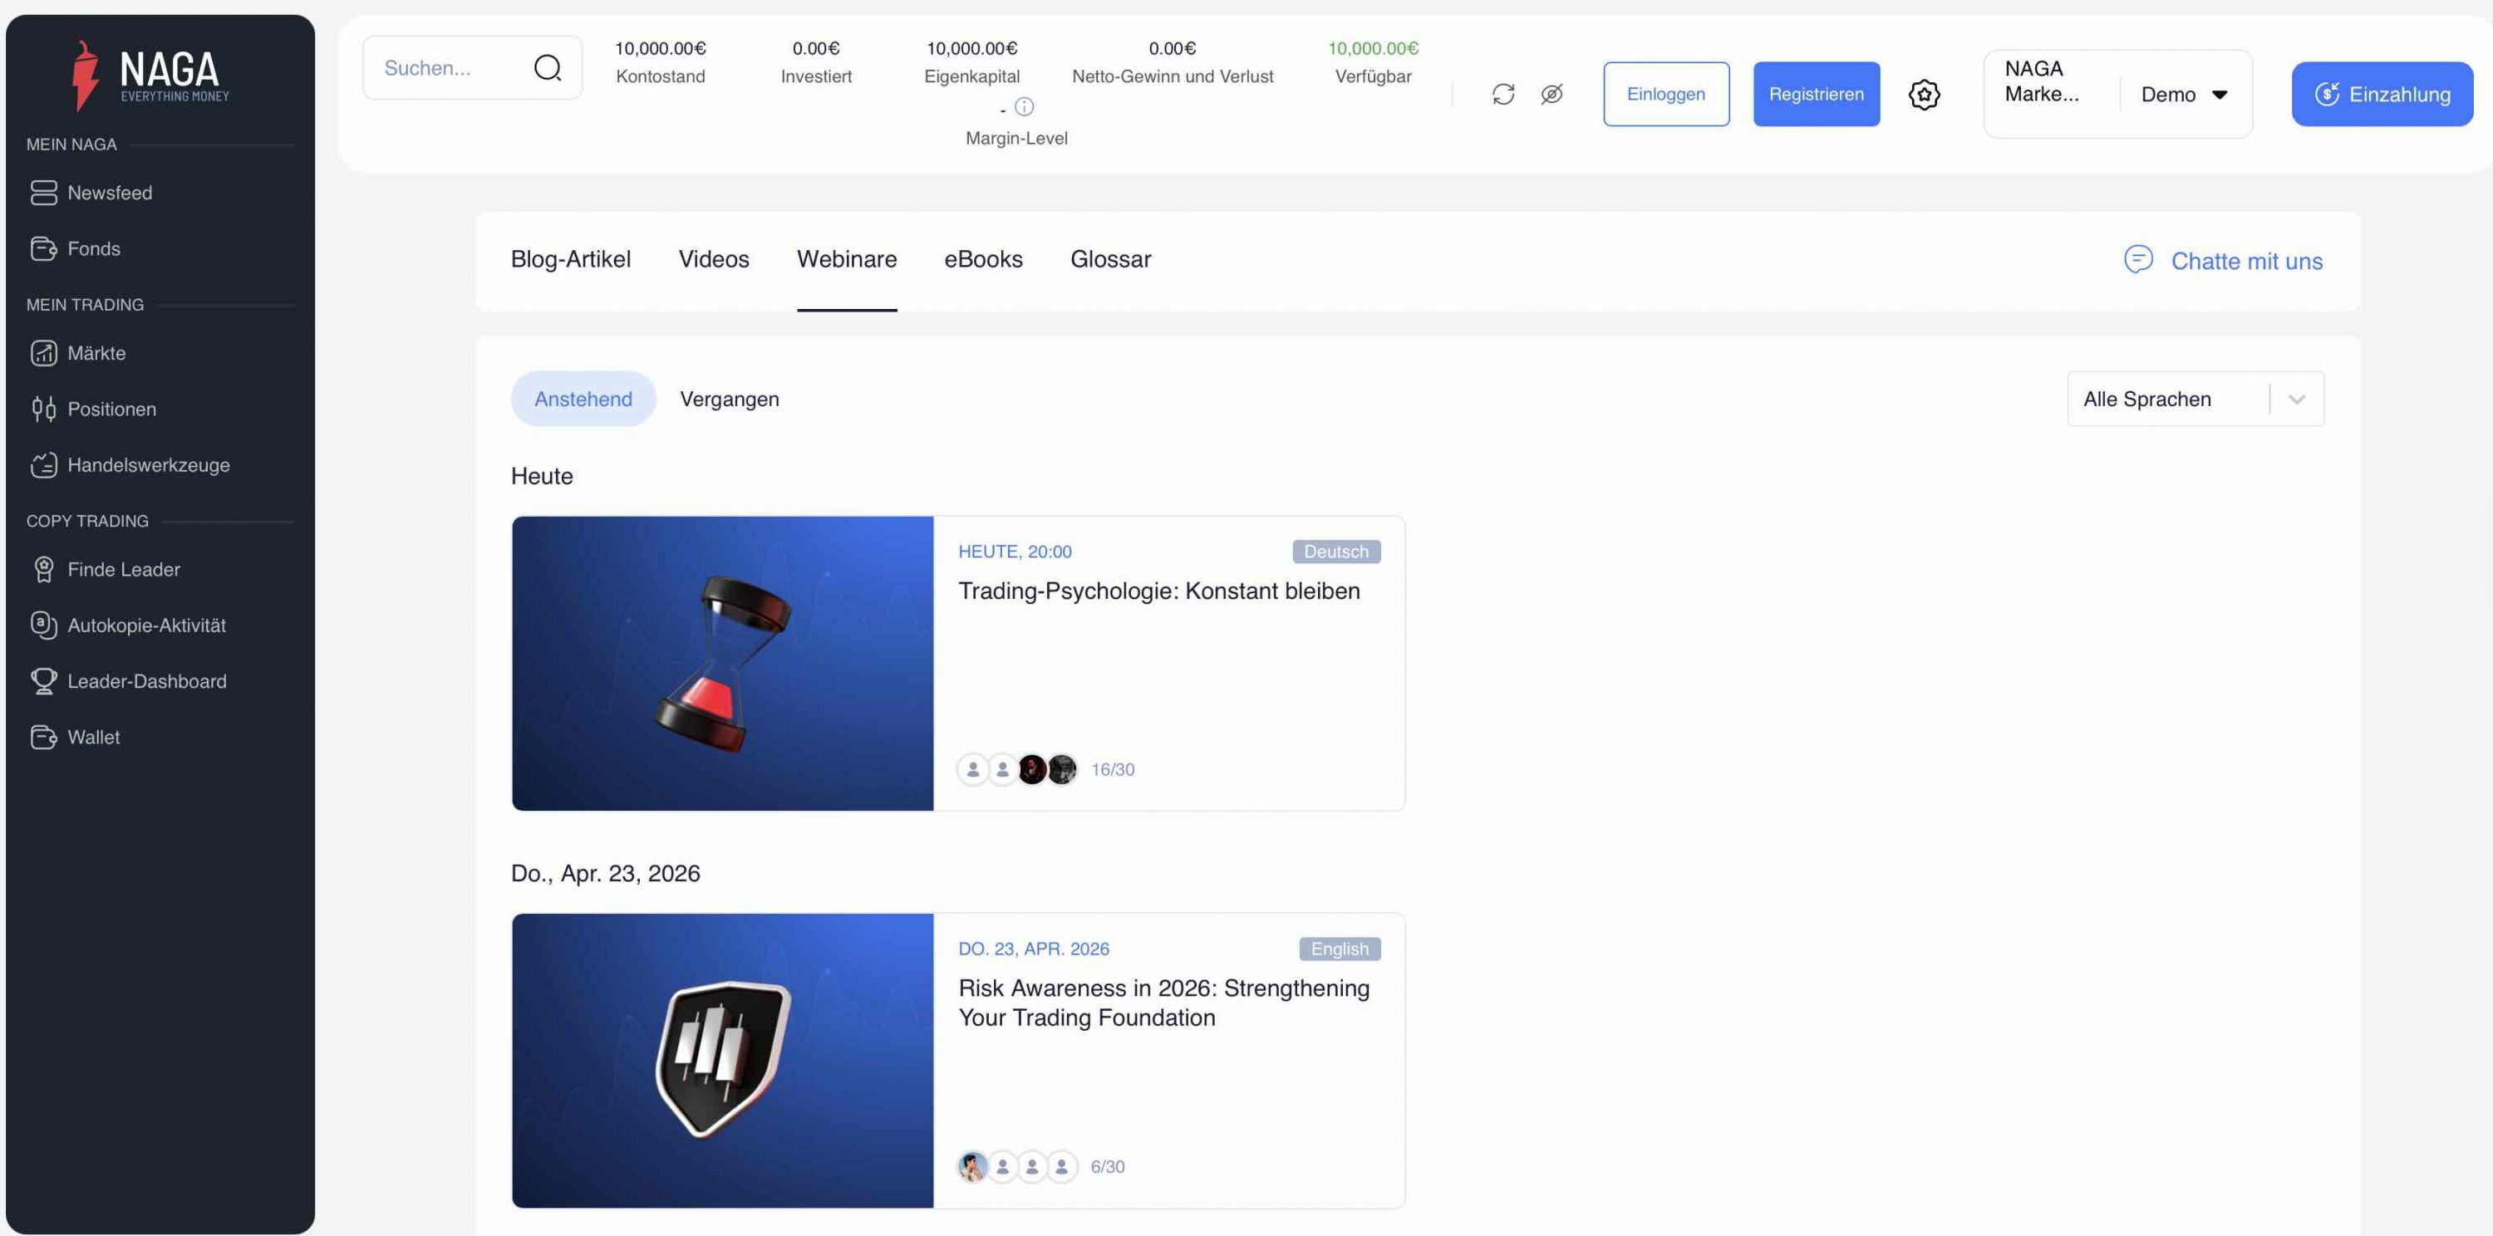Open Trading-Psychologie webinar thumbnail
This screenshot has height=1236, width=2493.
point(722,664)
